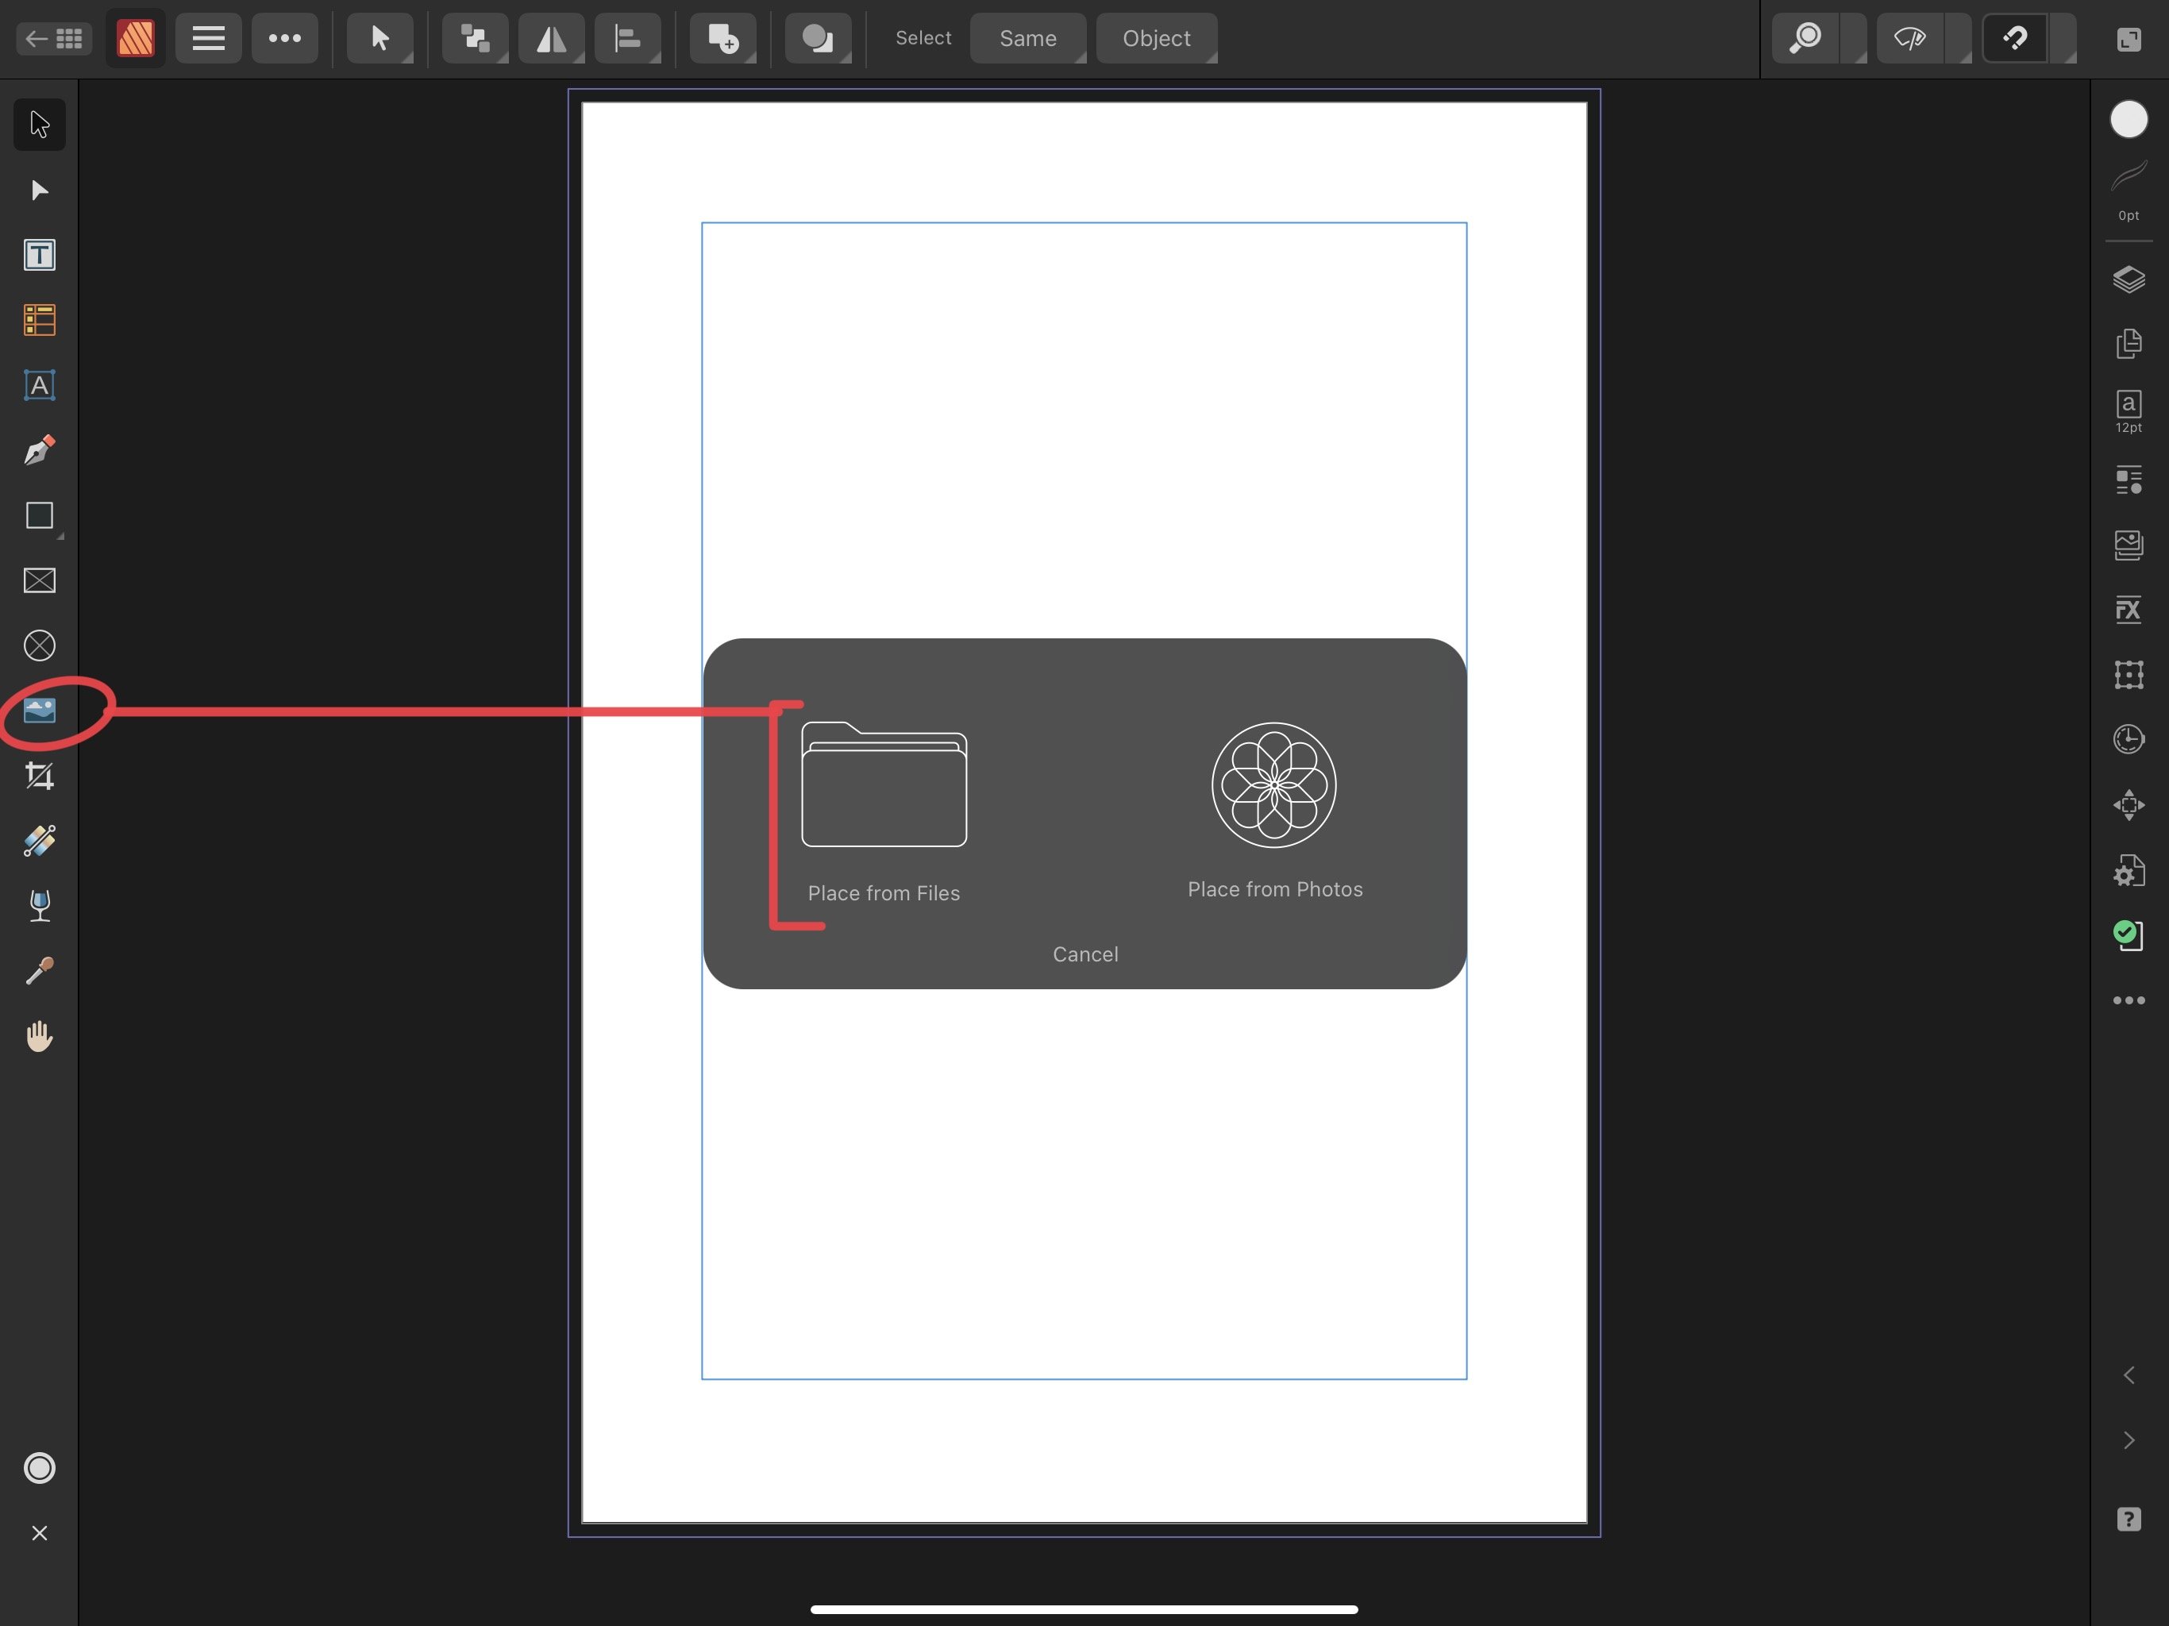The image size is (2169, 1626).
Task: Open the Navigator panel
Action: (x=2129, y=805)
